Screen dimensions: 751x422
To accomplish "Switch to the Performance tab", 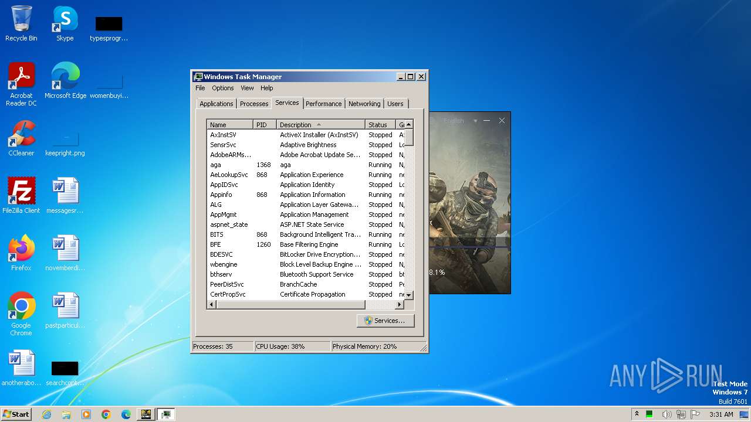I will pyautogui.click(x=323, y=104).
